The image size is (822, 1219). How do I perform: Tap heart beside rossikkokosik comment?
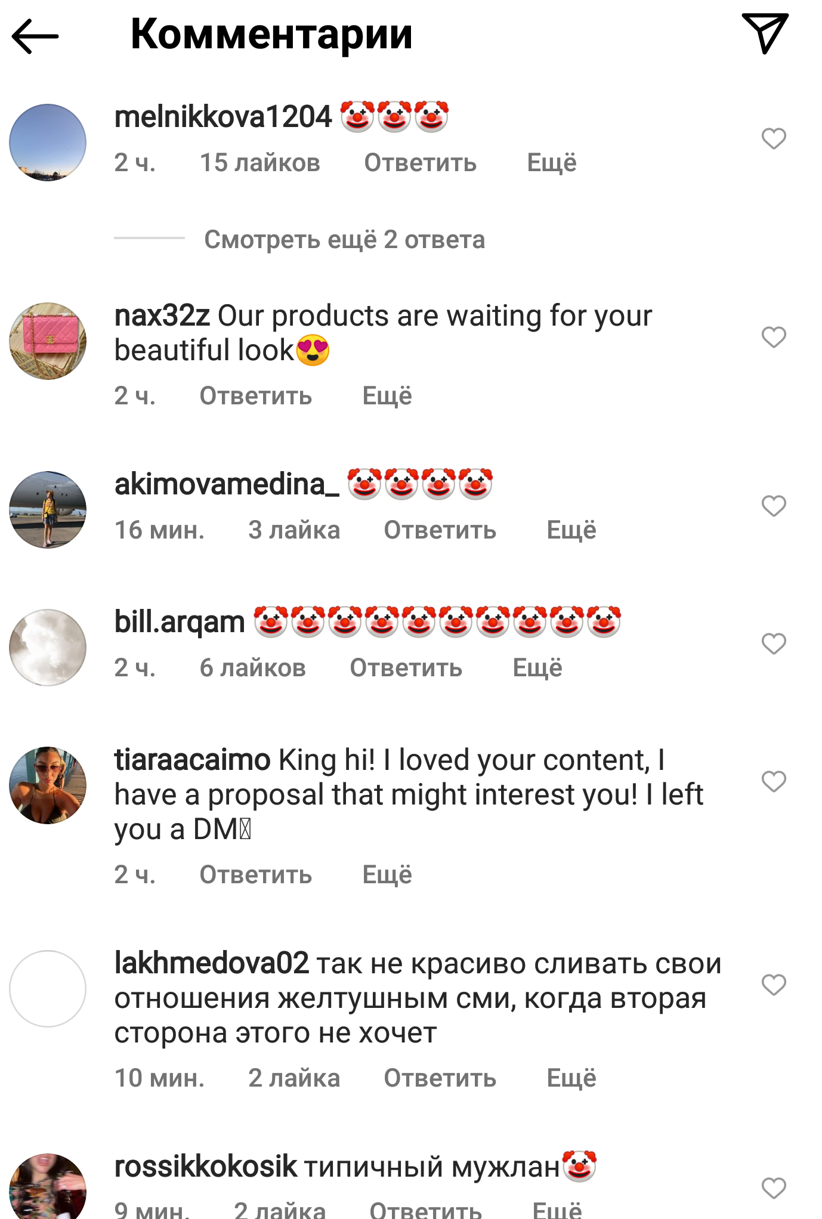click(x=774, y=1188)
